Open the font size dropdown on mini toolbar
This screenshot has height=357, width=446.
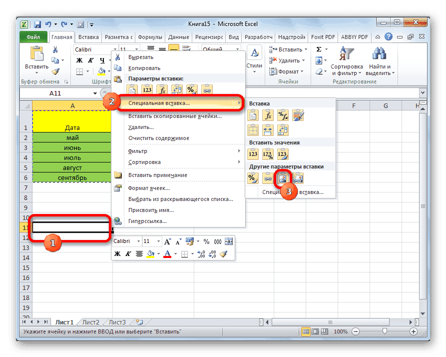[158, 241]
